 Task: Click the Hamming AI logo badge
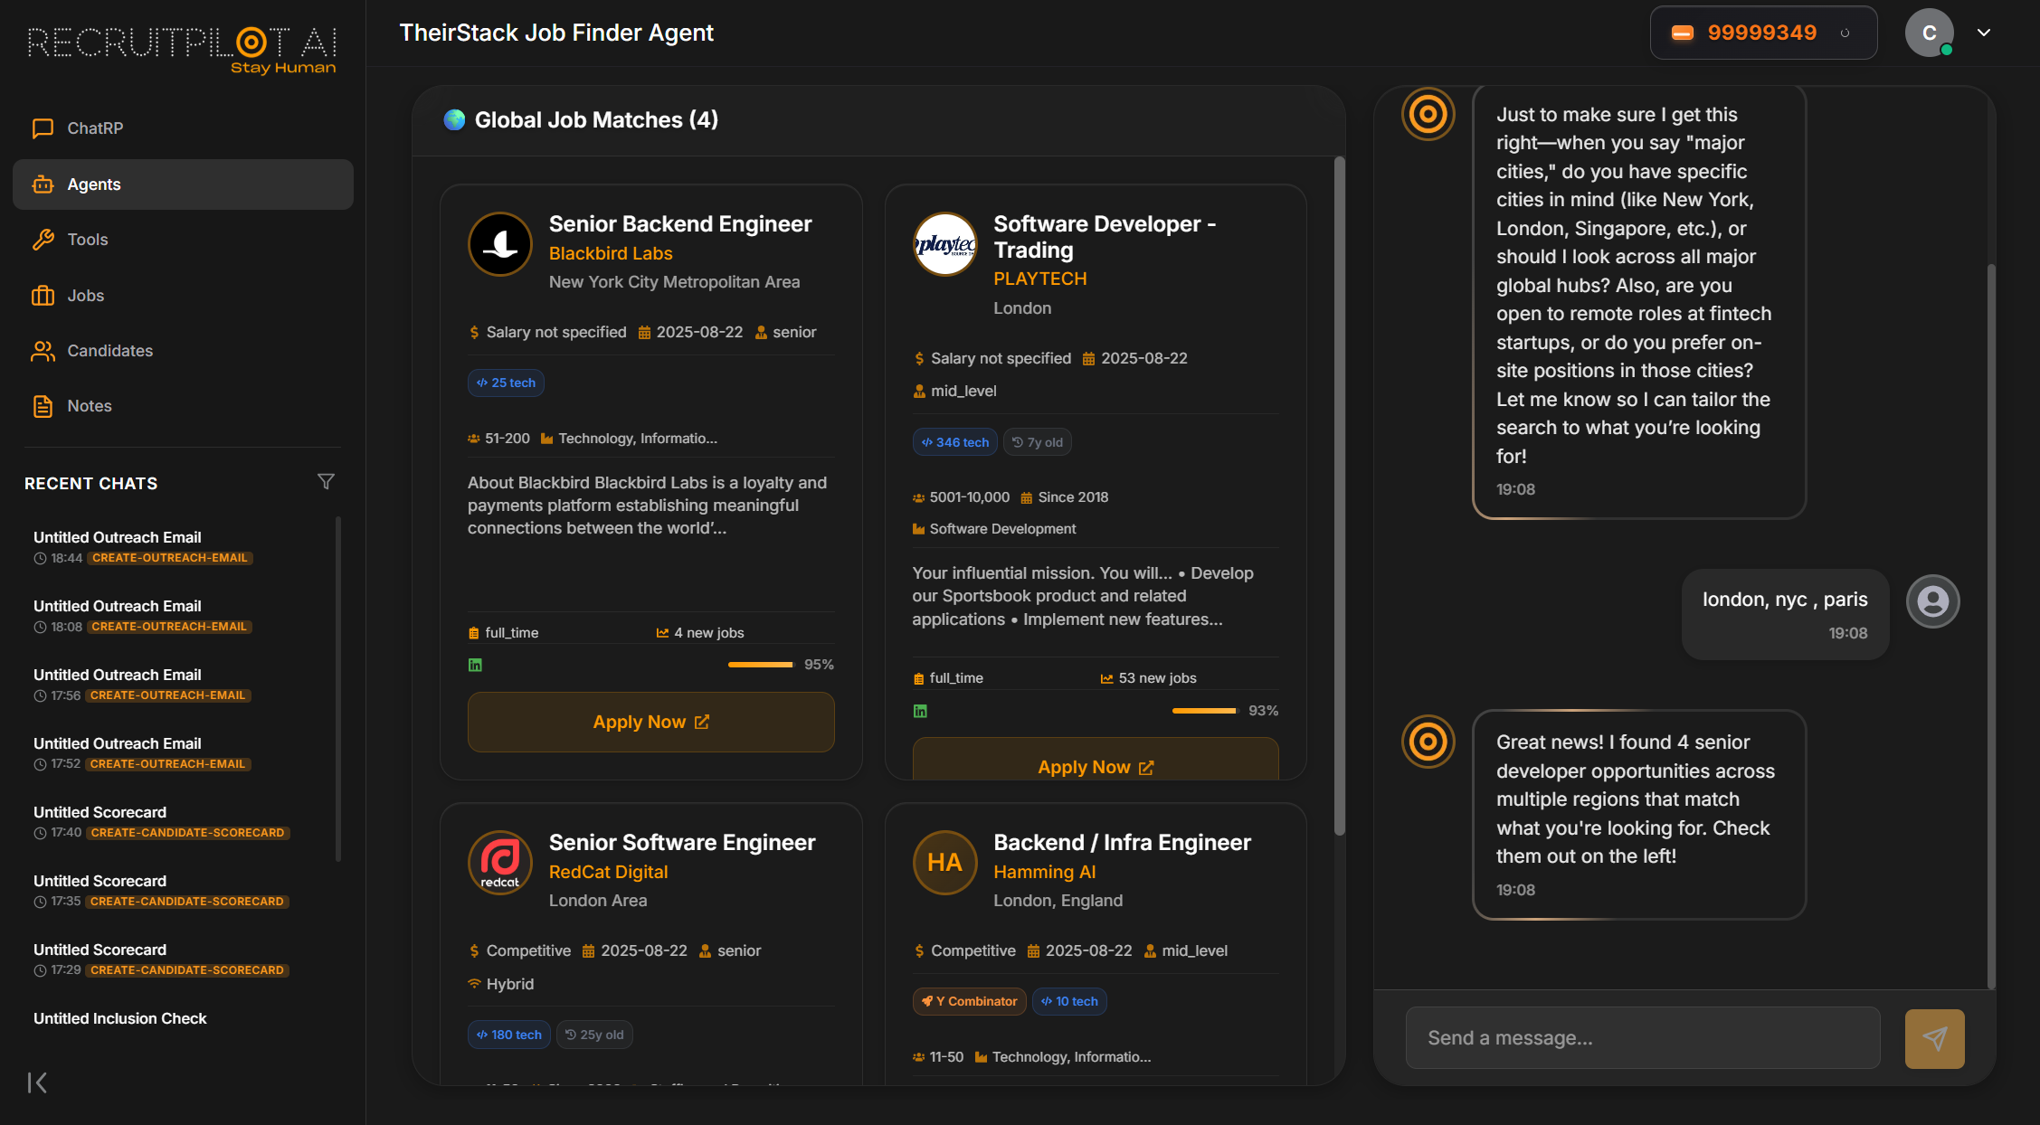pos(945,863)
